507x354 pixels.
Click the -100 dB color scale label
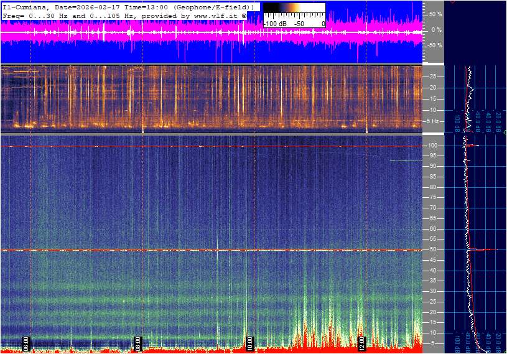(274, 24)
